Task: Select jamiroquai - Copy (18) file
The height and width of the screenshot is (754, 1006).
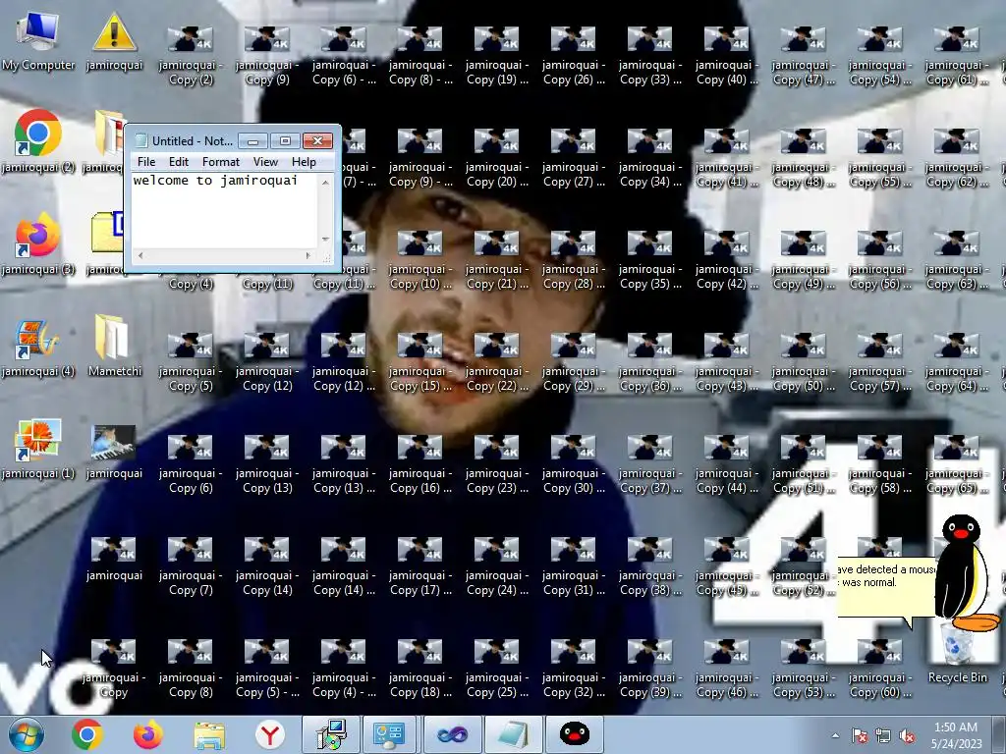Action: coord(420,669)
